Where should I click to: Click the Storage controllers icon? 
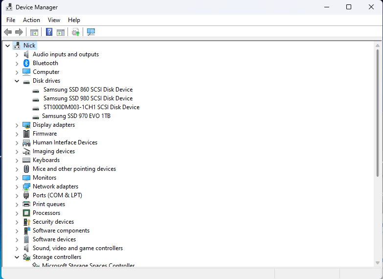pyautogui.click(x=26, y=257)
